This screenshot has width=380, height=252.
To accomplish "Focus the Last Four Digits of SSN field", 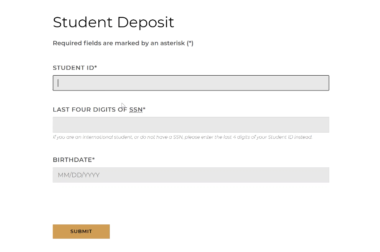I will (x=191, y=125).
